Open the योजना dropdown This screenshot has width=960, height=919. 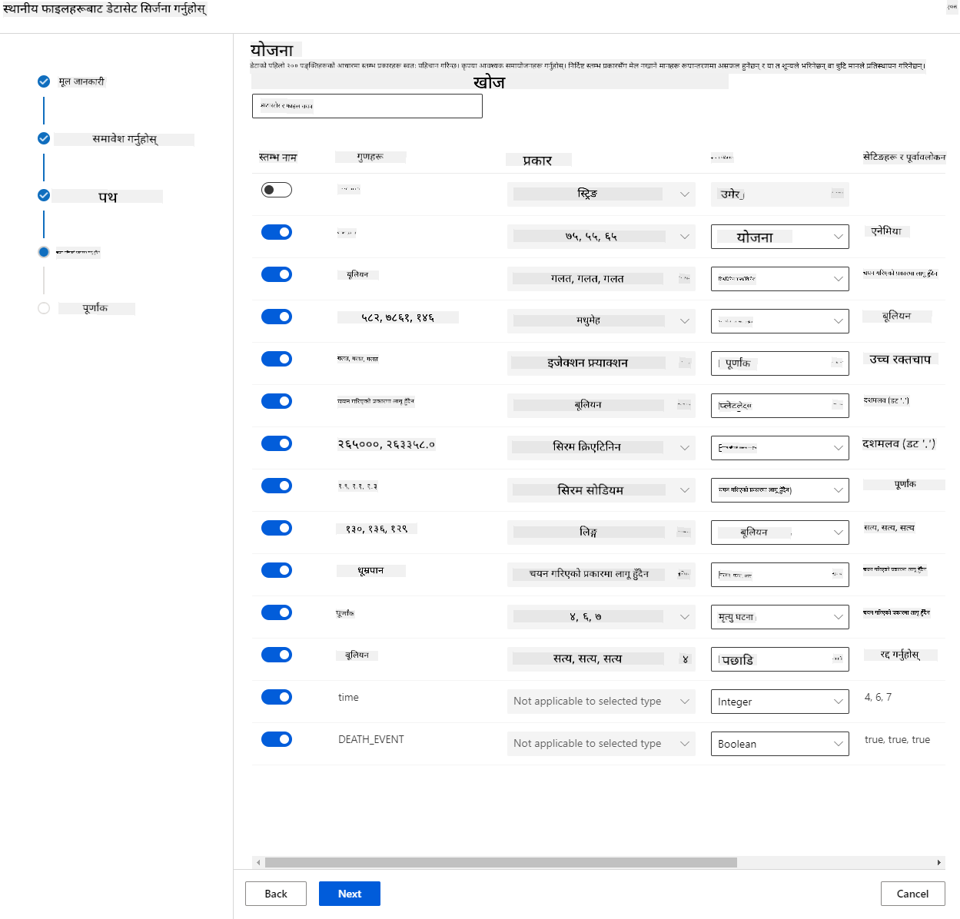coord(780,237)
